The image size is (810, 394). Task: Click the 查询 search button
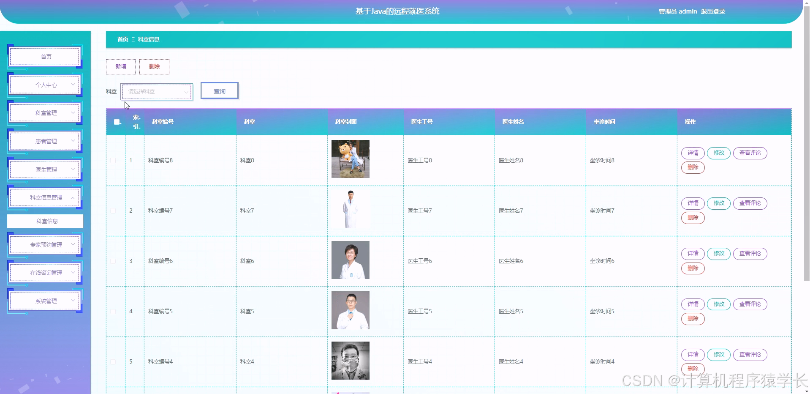[220, 91]
